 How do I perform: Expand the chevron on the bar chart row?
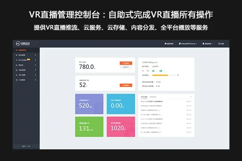[x=35, y=70]
